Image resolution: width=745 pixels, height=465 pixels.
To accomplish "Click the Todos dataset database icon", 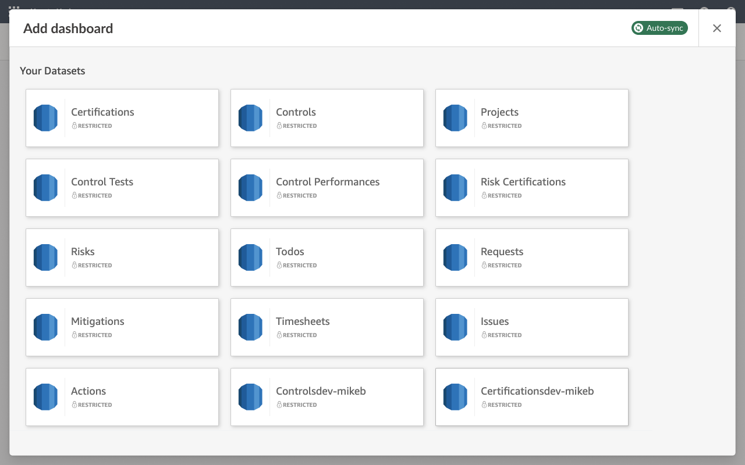I will pyautogui.click(x=250, y=257).
